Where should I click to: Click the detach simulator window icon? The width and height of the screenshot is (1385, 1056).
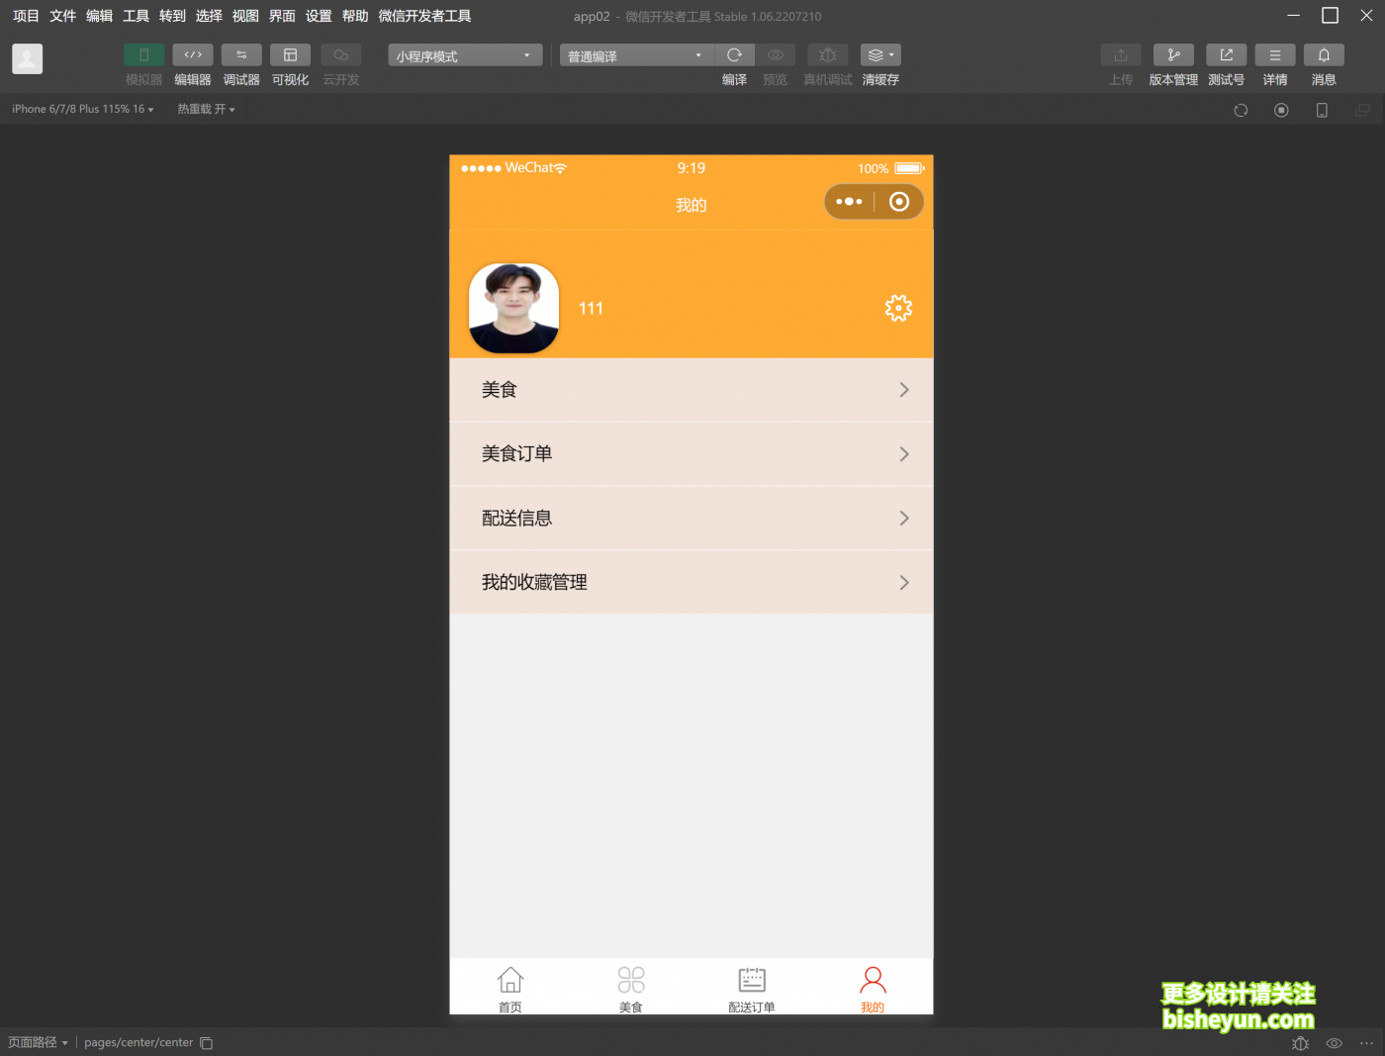pos(1362,110)
